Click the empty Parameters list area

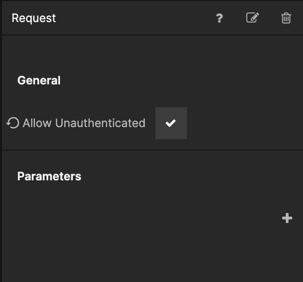coord(141,218)
